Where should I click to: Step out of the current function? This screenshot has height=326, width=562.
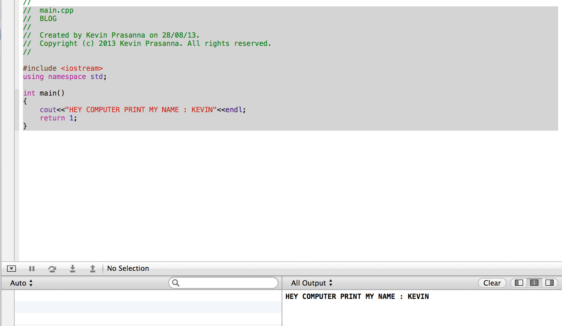click(x=92, y=268)
